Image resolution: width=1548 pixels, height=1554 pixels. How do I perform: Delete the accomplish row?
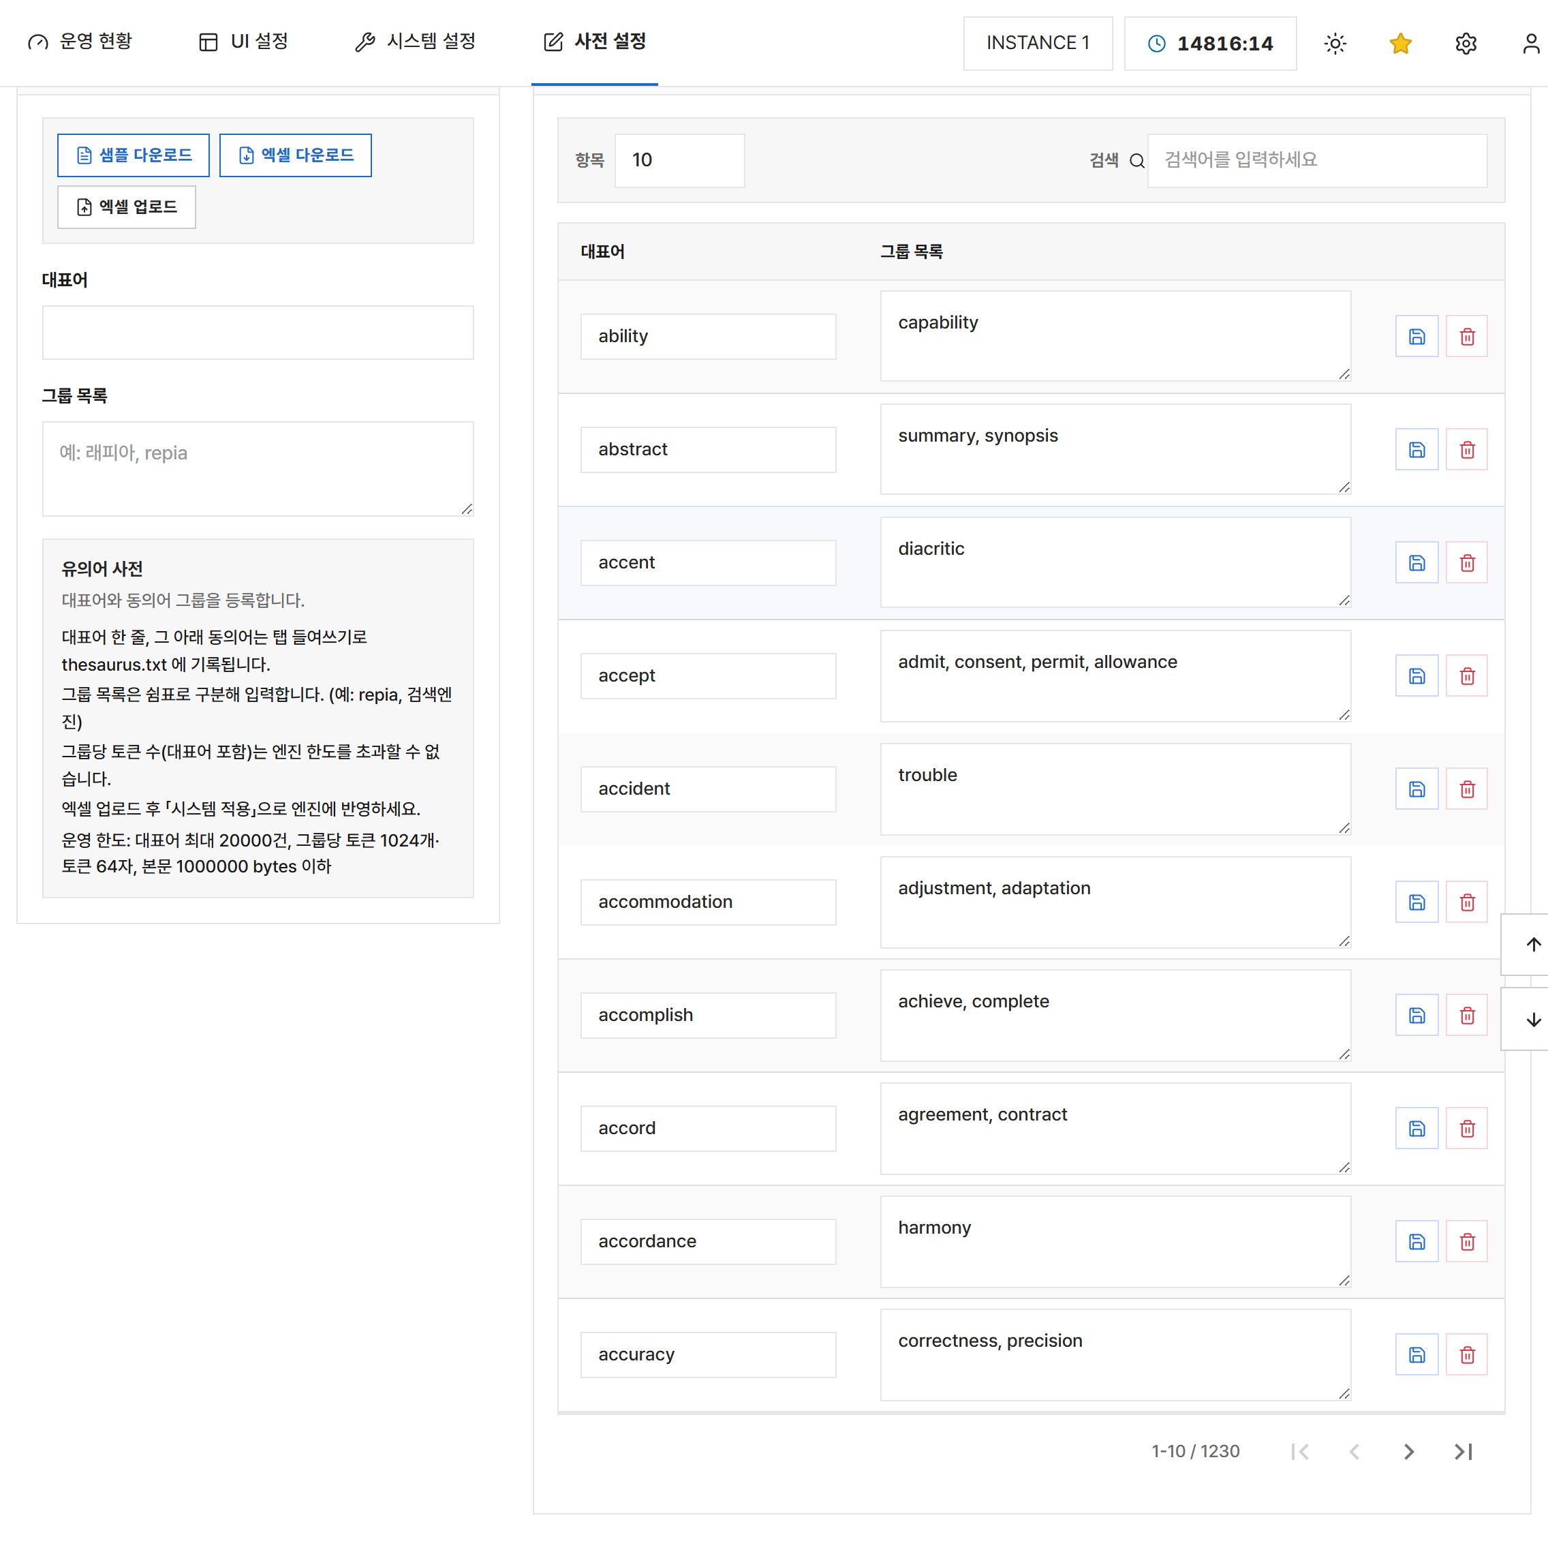pos(1467,1015)
